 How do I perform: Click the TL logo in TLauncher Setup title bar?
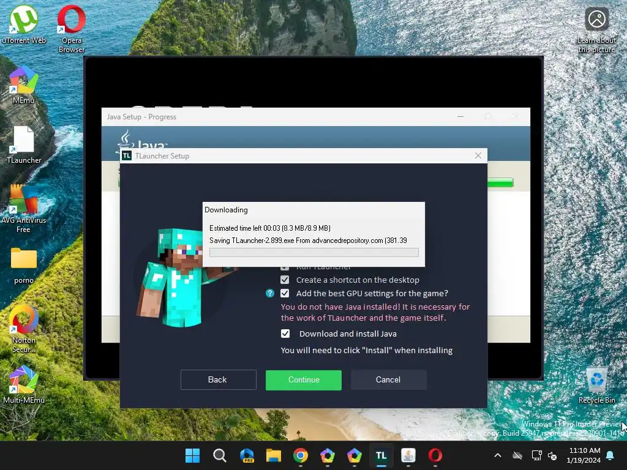coord(127,156)
